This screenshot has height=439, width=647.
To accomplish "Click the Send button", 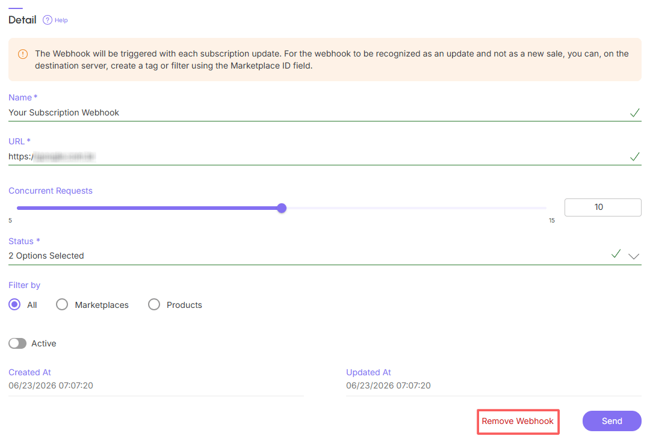I will pos(611,422).
